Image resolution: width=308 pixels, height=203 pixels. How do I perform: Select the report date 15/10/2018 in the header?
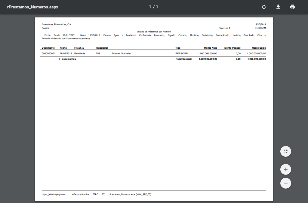point(260,25)
